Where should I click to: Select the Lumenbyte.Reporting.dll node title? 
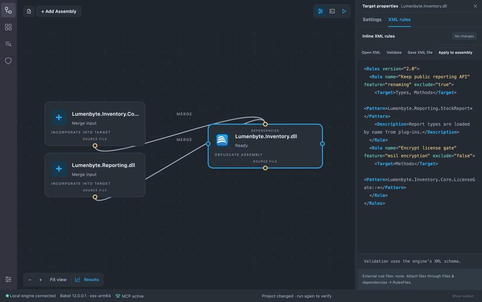pyautogui.click(x=103, y=165)
